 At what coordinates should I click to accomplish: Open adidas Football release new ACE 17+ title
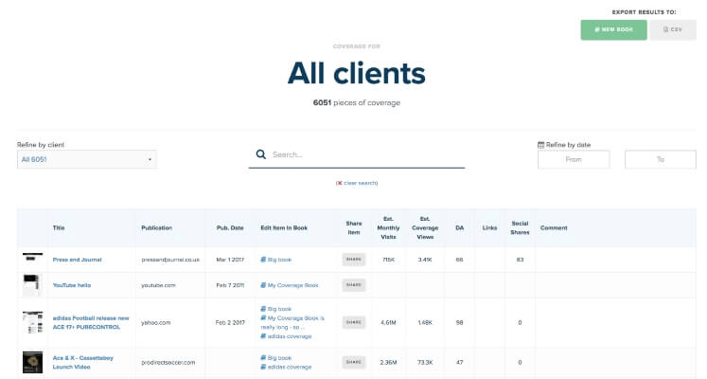(91, 322)
